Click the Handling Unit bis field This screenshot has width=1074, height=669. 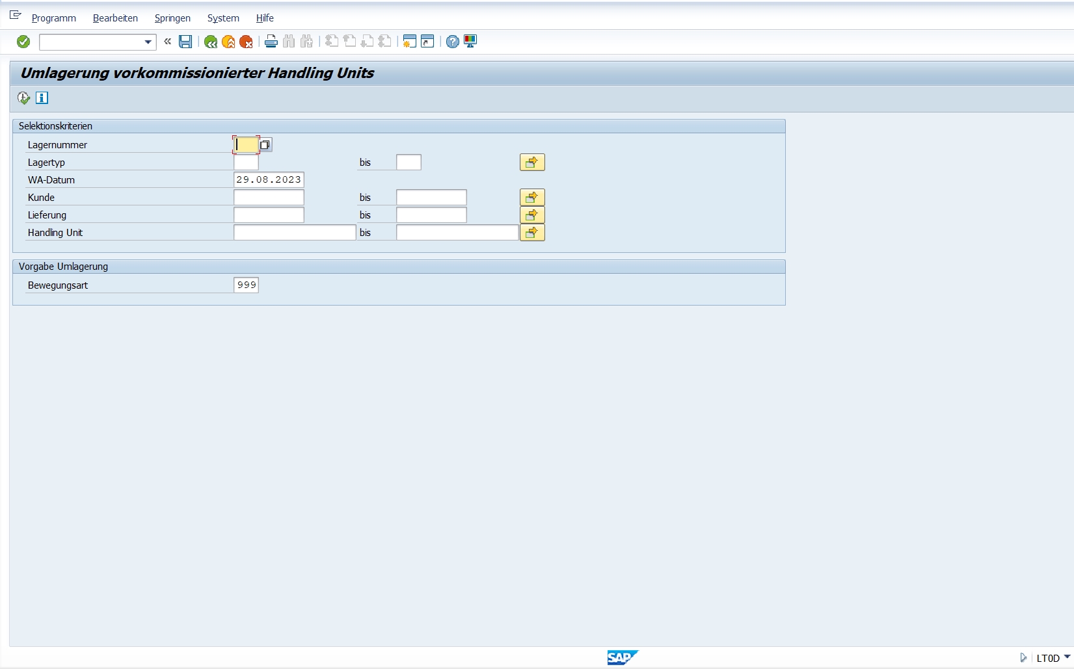(x=457, y=233)
